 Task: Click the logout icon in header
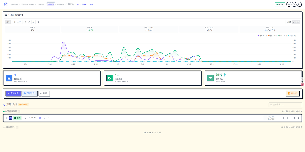point(299,4)
